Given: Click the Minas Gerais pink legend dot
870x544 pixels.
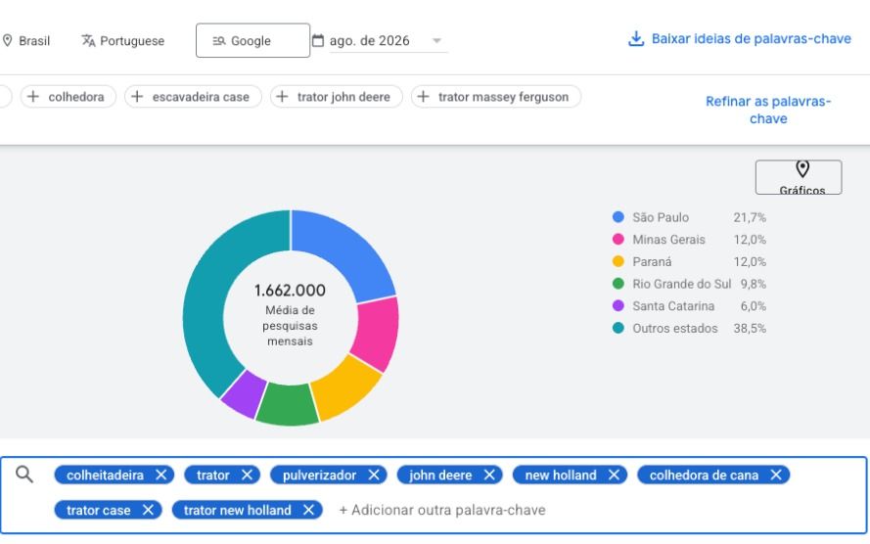Looking at the screenshot, I should [618, 239].
